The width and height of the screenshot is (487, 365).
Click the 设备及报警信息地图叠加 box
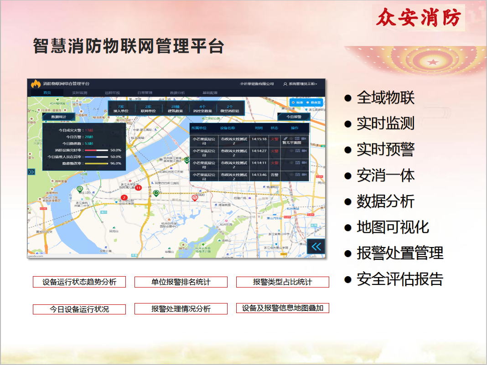(x=283, y=308)
